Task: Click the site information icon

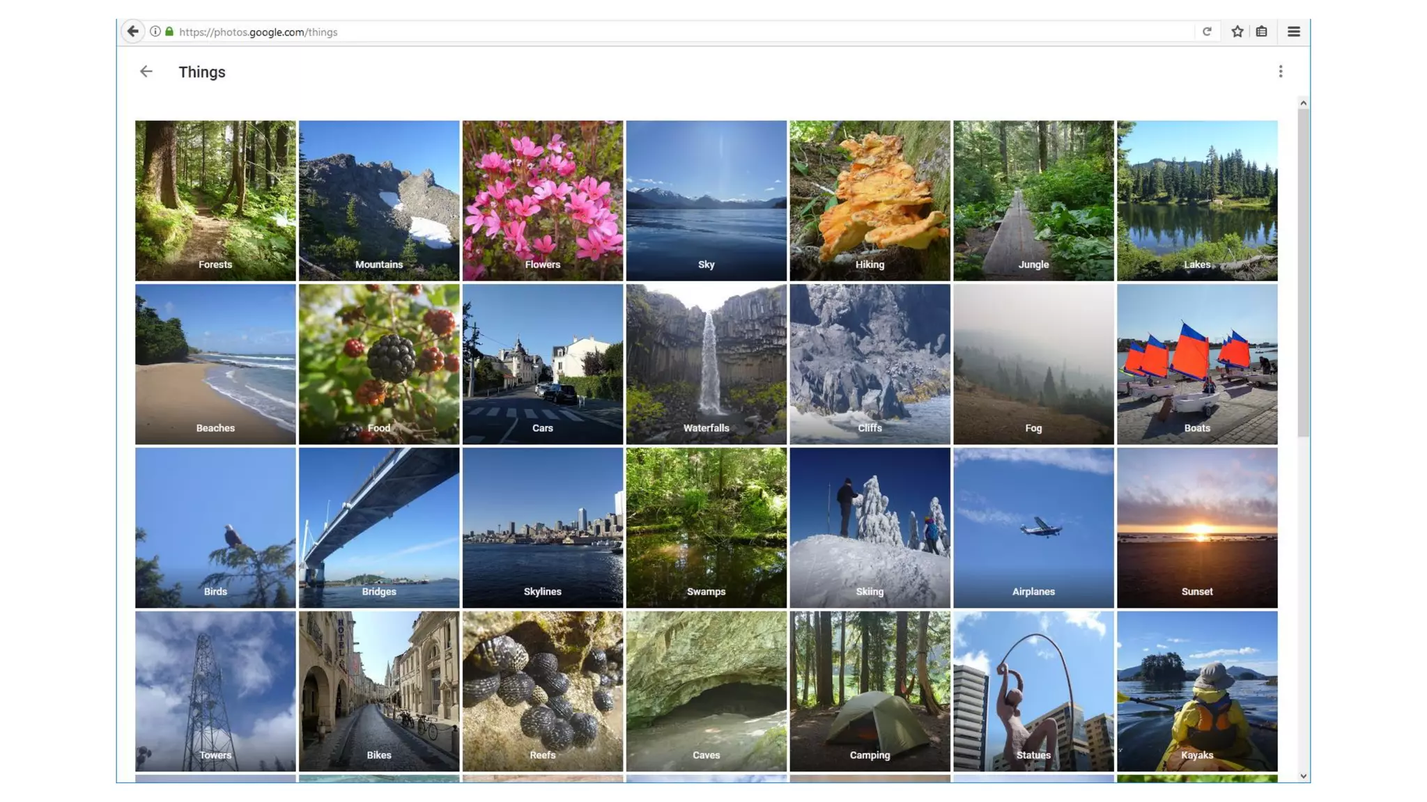Action: 155,31
